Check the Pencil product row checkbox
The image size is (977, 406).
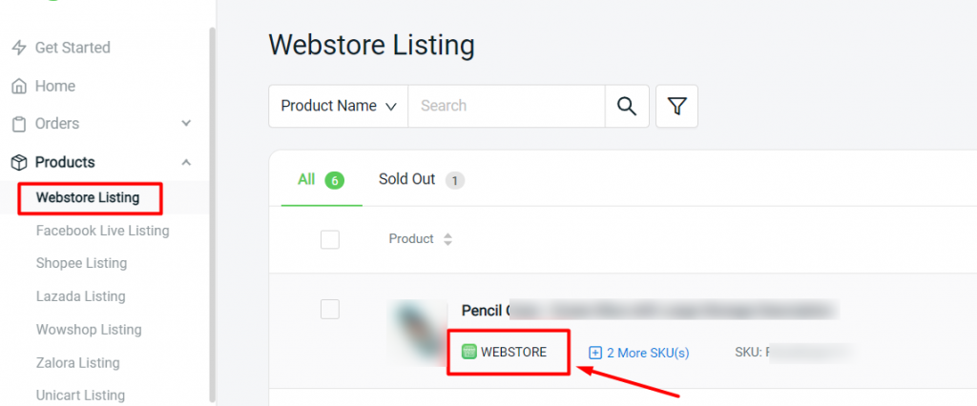[x=329, y=309]
